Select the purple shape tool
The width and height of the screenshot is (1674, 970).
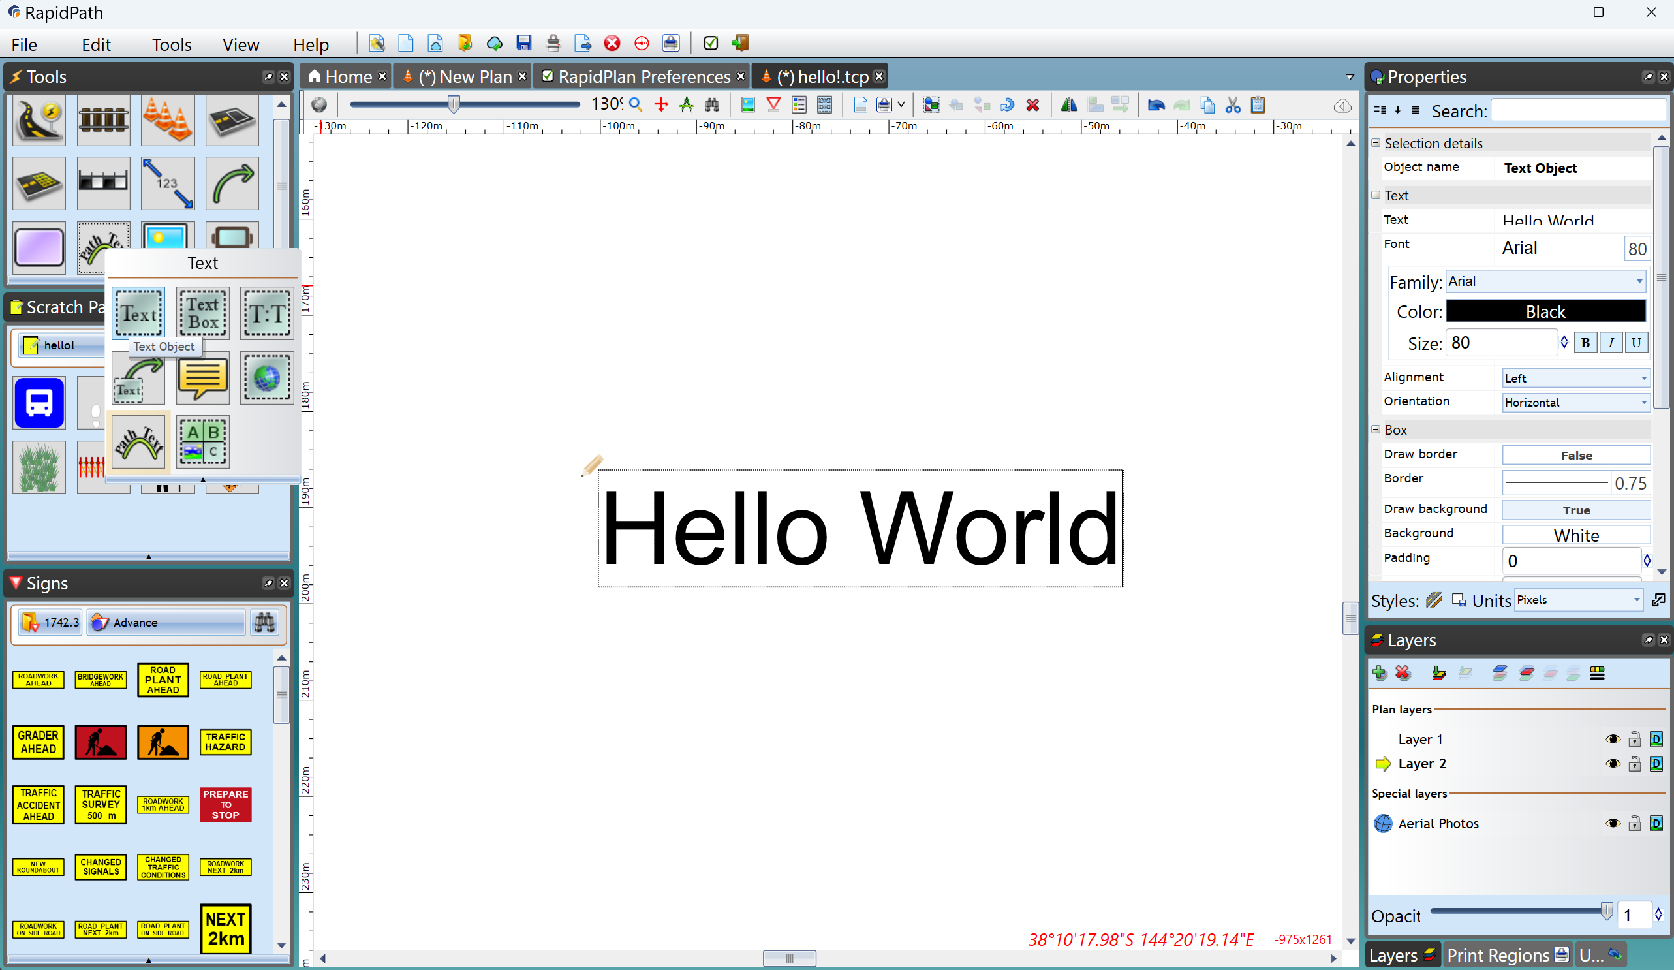tap(39, 247)
